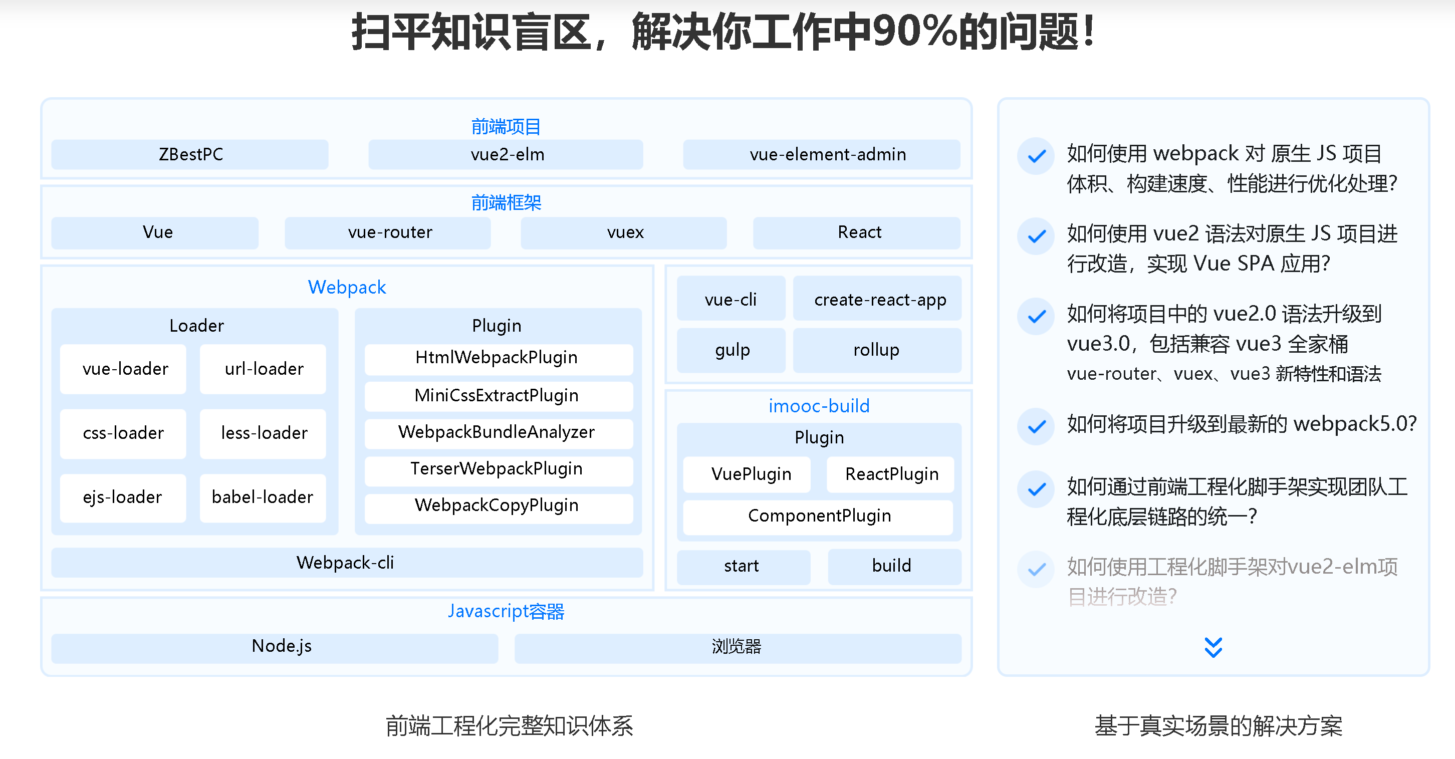1455x759 pixels.
Task: Click the build command box
Action: pyautogui.click(x=894, y=567)
